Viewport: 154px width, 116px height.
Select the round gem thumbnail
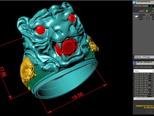click(x=136, y=16)
